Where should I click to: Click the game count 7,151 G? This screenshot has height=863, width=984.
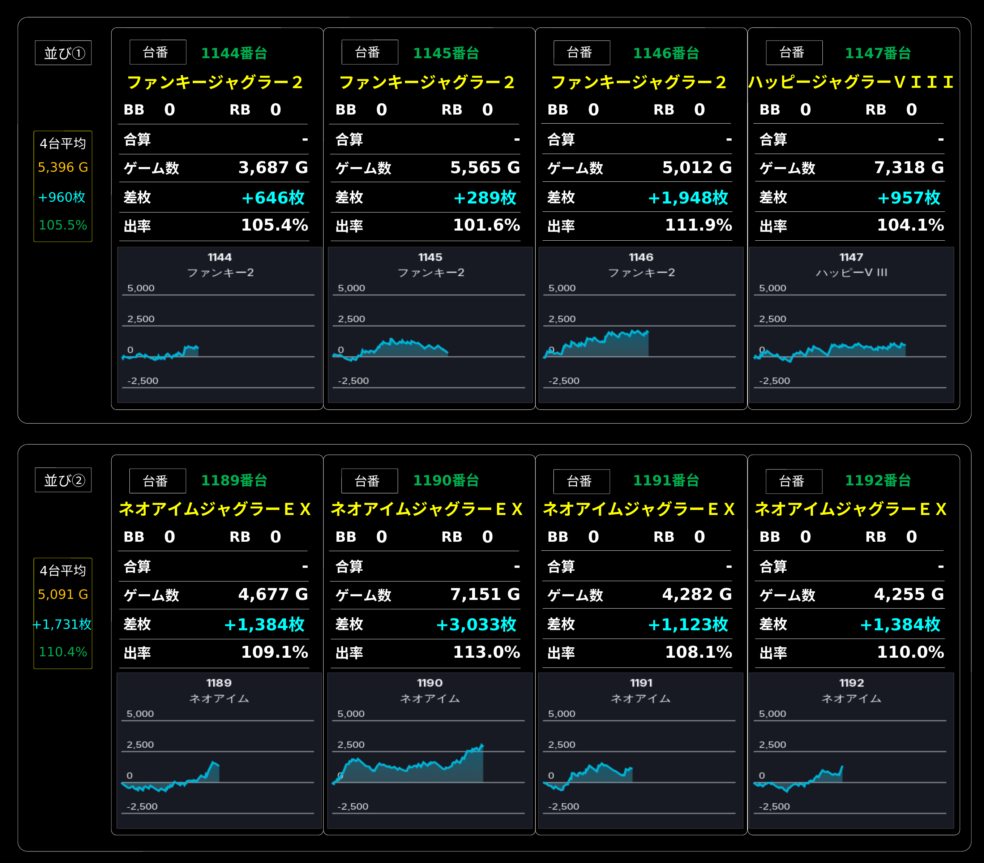pos(485,594)
